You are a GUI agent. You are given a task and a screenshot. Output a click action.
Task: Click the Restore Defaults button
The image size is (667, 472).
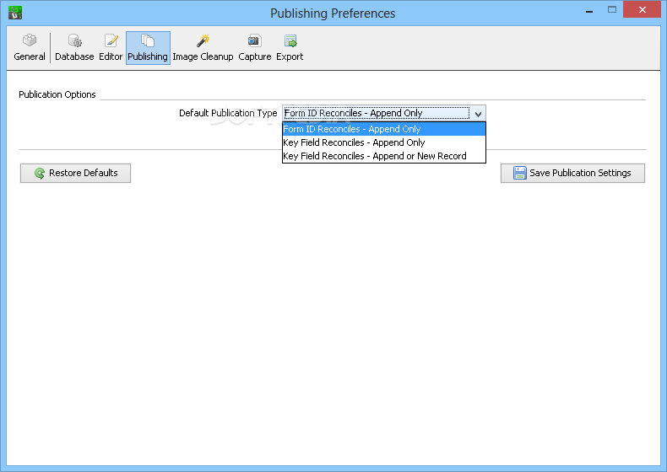(x=76, y=173)
